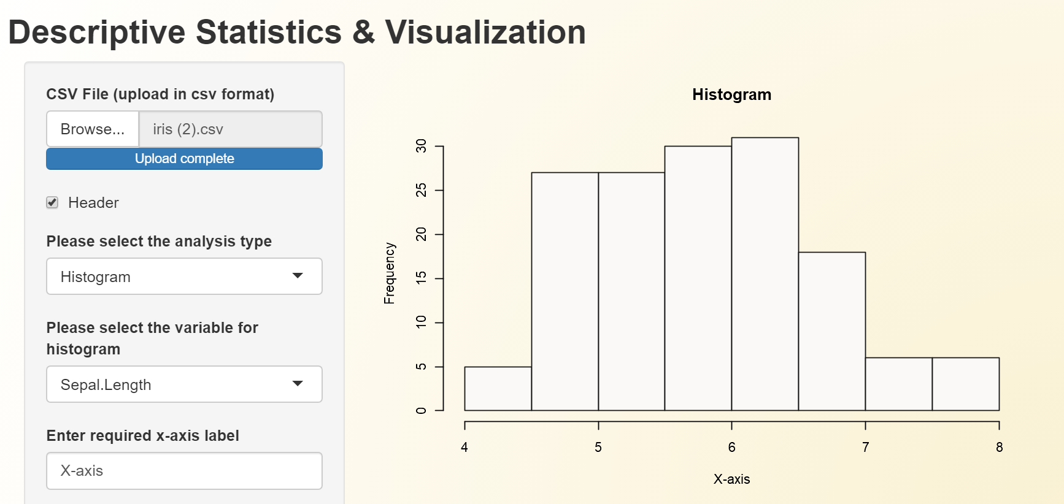The width and height of the screenshot is (1064, 504).
Task: Click the tallest histogram bar between 6 and 6.5
Action: coord(765,274)
